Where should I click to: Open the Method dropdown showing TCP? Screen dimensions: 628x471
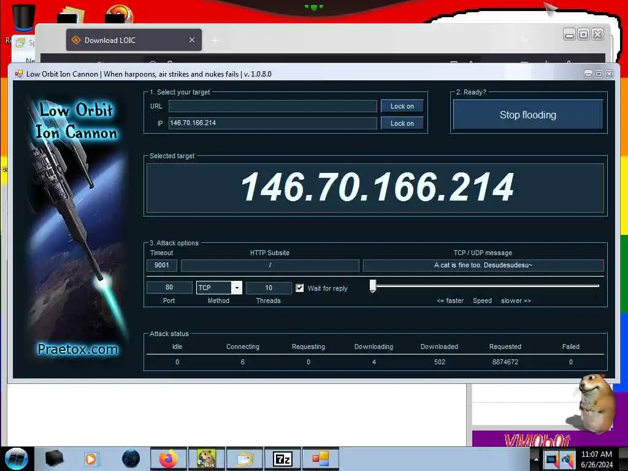coord(219,288)
